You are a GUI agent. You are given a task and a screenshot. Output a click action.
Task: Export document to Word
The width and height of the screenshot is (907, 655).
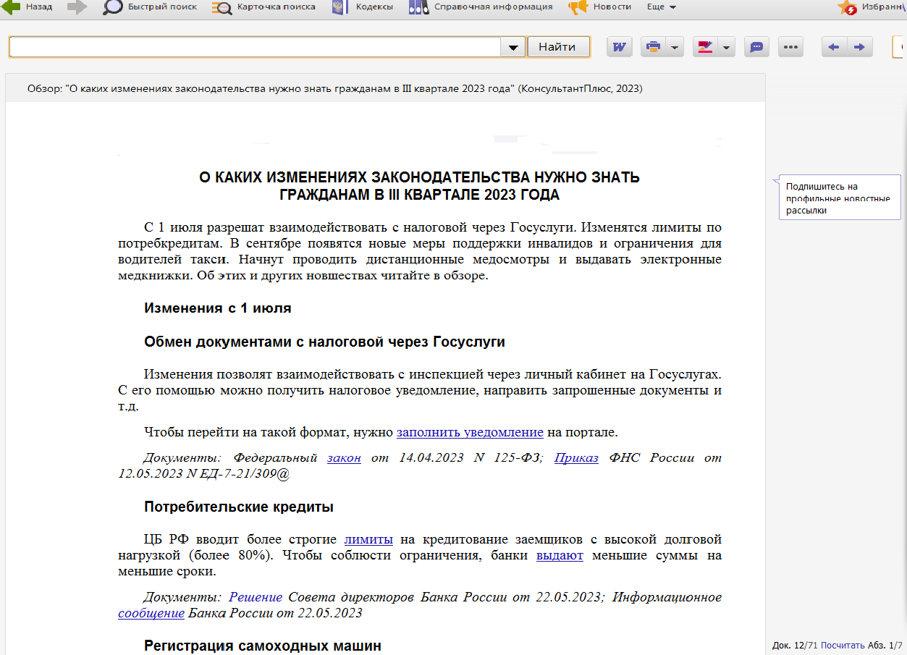620,47
